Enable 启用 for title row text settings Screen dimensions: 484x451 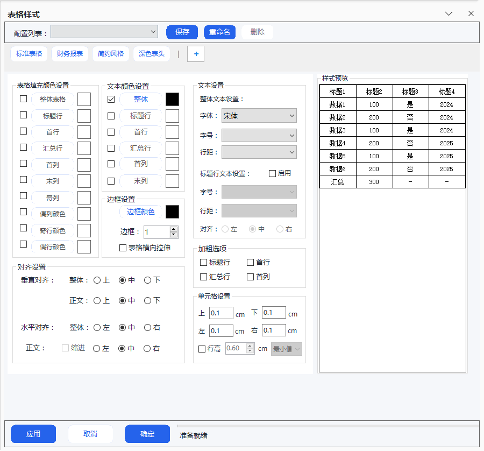coord(272,174)
